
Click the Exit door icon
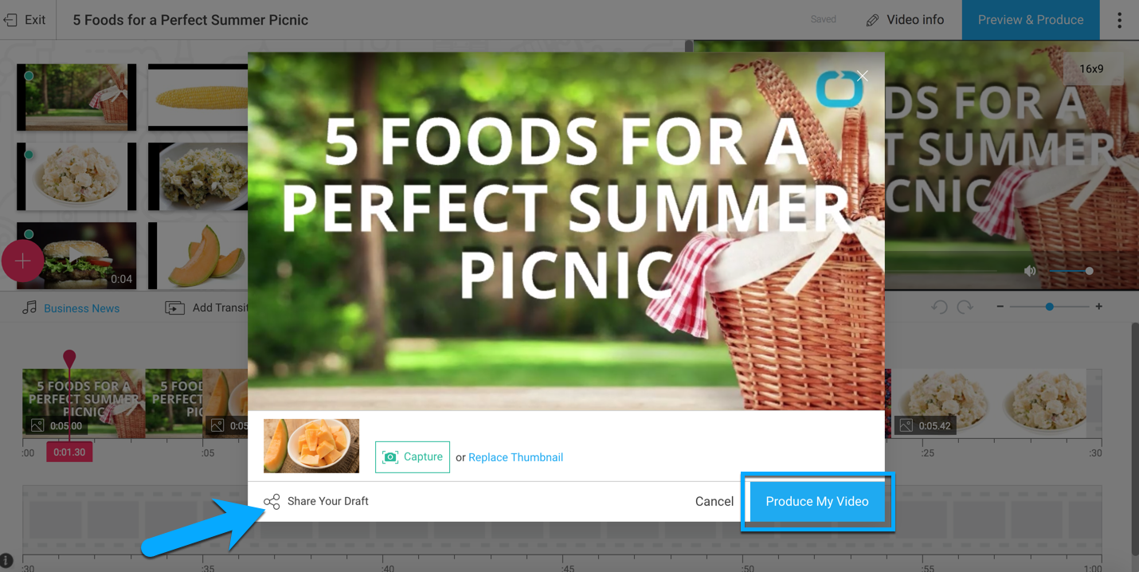[x=10, y=20]
